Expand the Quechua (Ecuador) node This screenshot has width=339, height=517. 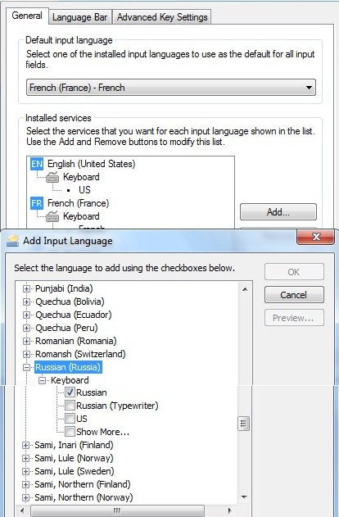[x=26, y=315]
